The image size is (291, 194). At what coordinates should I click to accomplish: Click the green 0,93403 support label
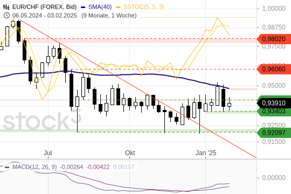(x=274, y=112)
